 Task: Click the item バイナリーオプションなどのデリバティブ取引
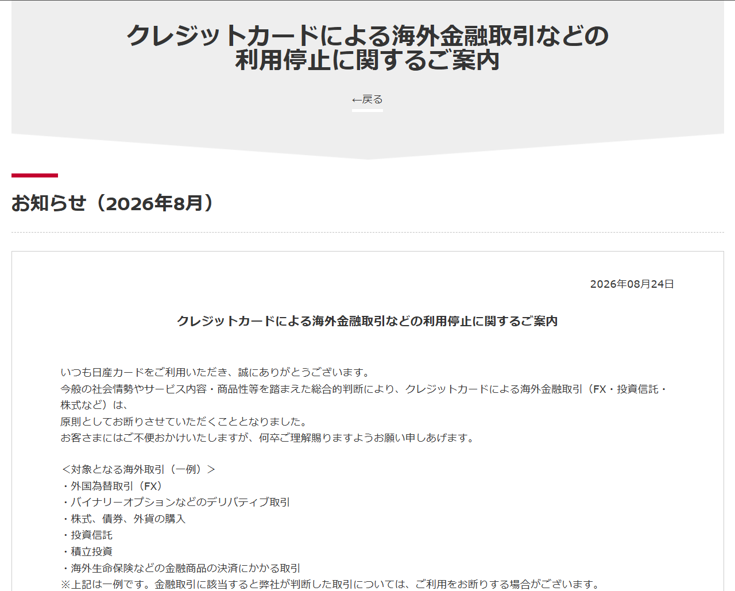click(x=175, y=502)
